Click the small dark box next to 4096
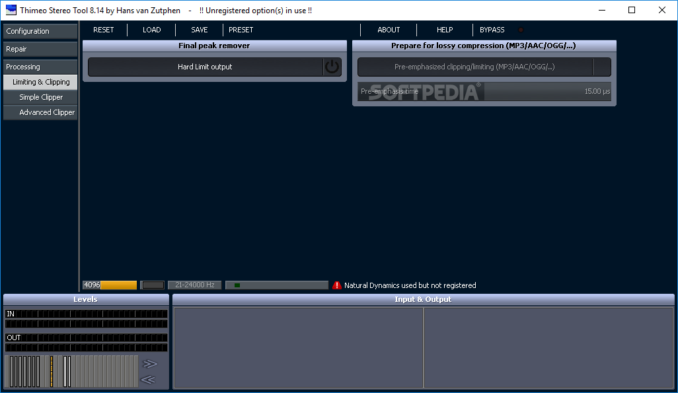Viewport: 678px width, 393px height. coord(153,285)
